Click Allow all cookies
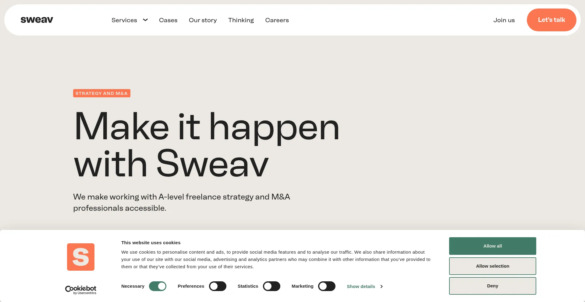The height and width of the screenshot is (302, 585). click(x=492, y=246)
